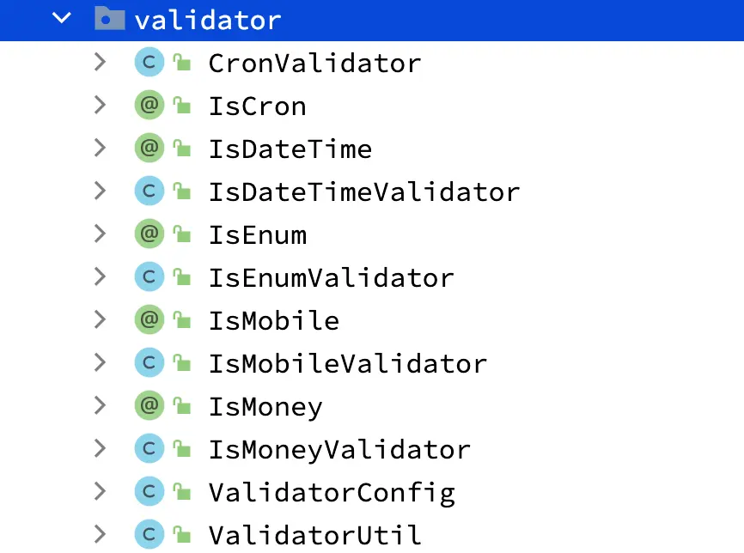Click the annotation icon beside IsMobile
Image resolution: width=744 pixels, height=553 pixels.
(x=149, y=320)
